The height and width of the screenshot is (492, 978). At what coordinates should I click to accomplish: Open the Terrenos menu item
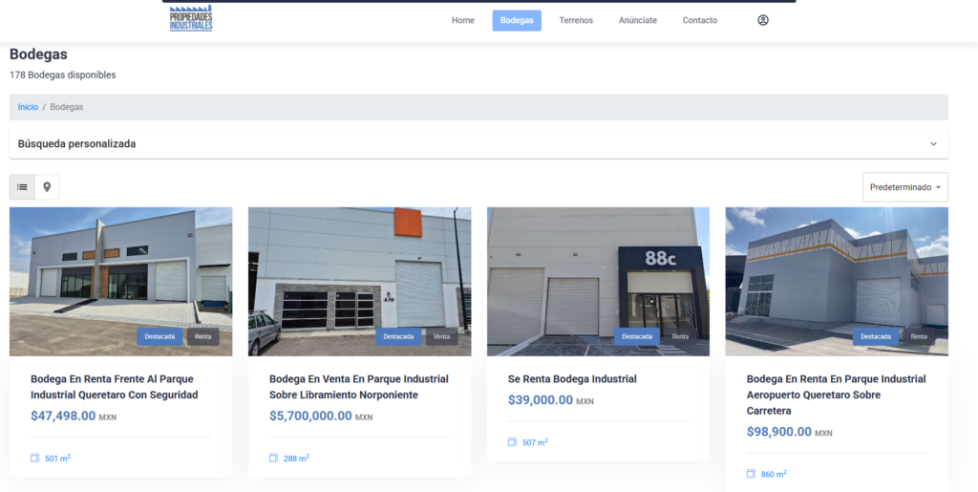click(576, 21)
